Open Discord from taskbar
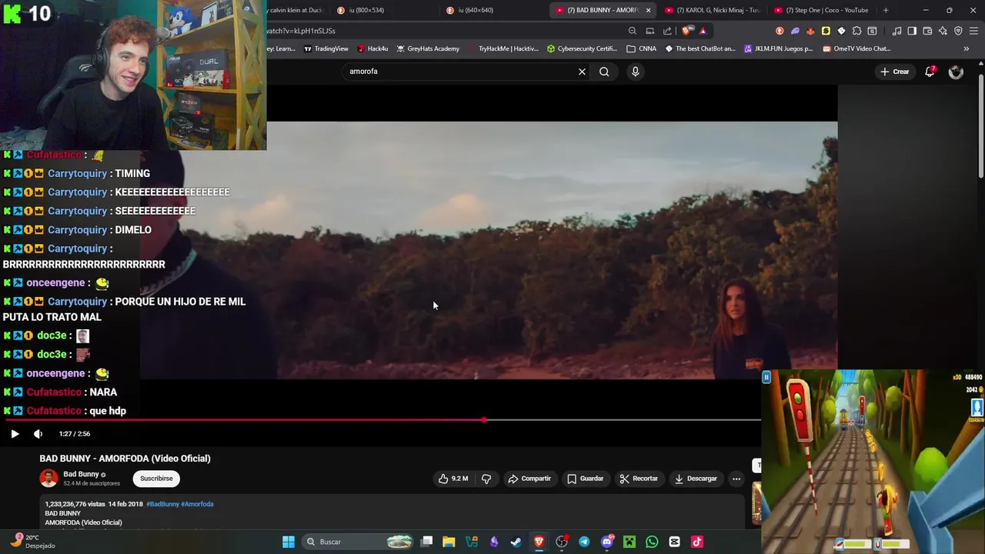Screen dimensions: 985x554 point(607,542)
